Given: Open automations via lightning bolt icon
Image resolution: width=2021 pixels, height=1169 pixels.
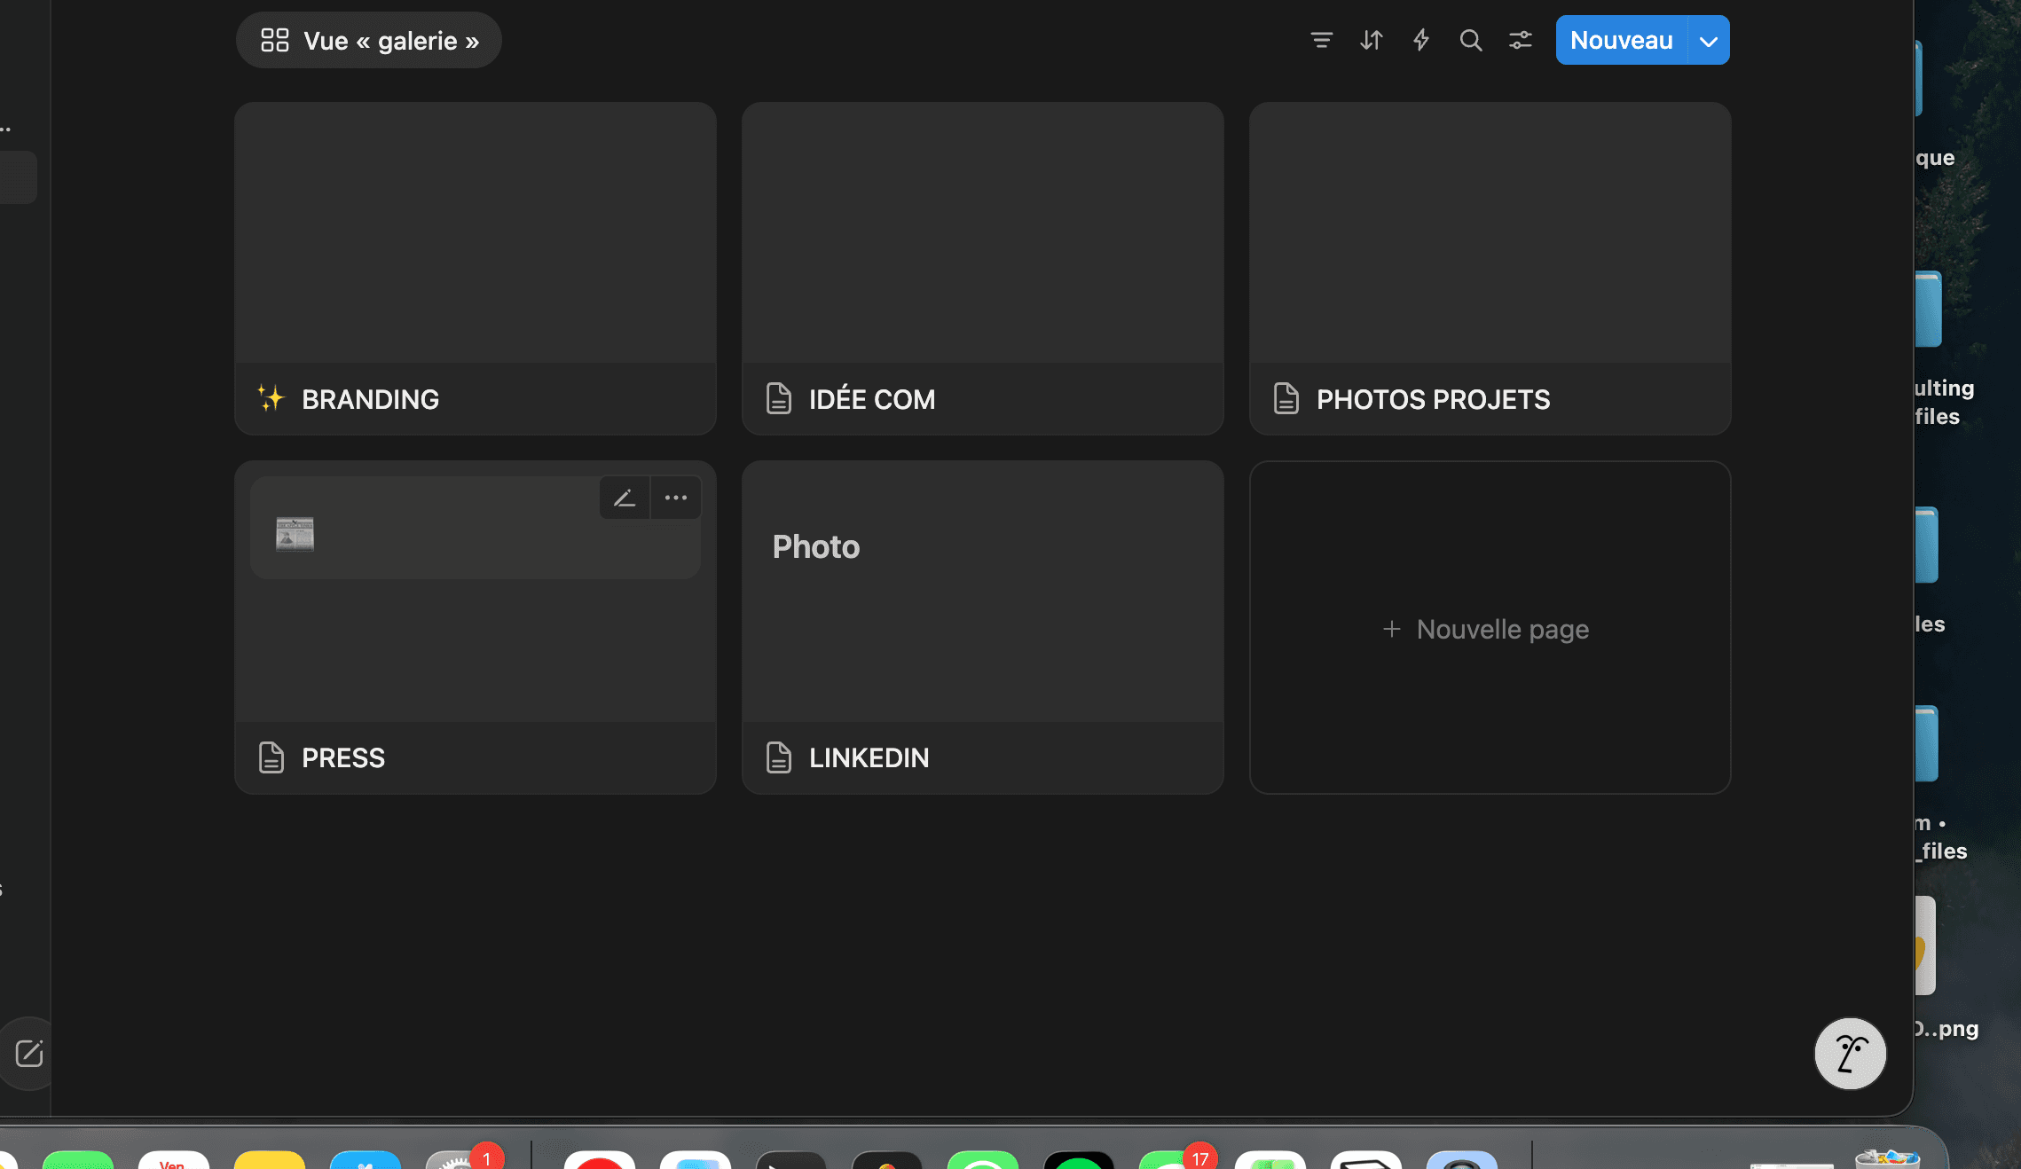Looking at the screenshot, I should [1420, 40].
